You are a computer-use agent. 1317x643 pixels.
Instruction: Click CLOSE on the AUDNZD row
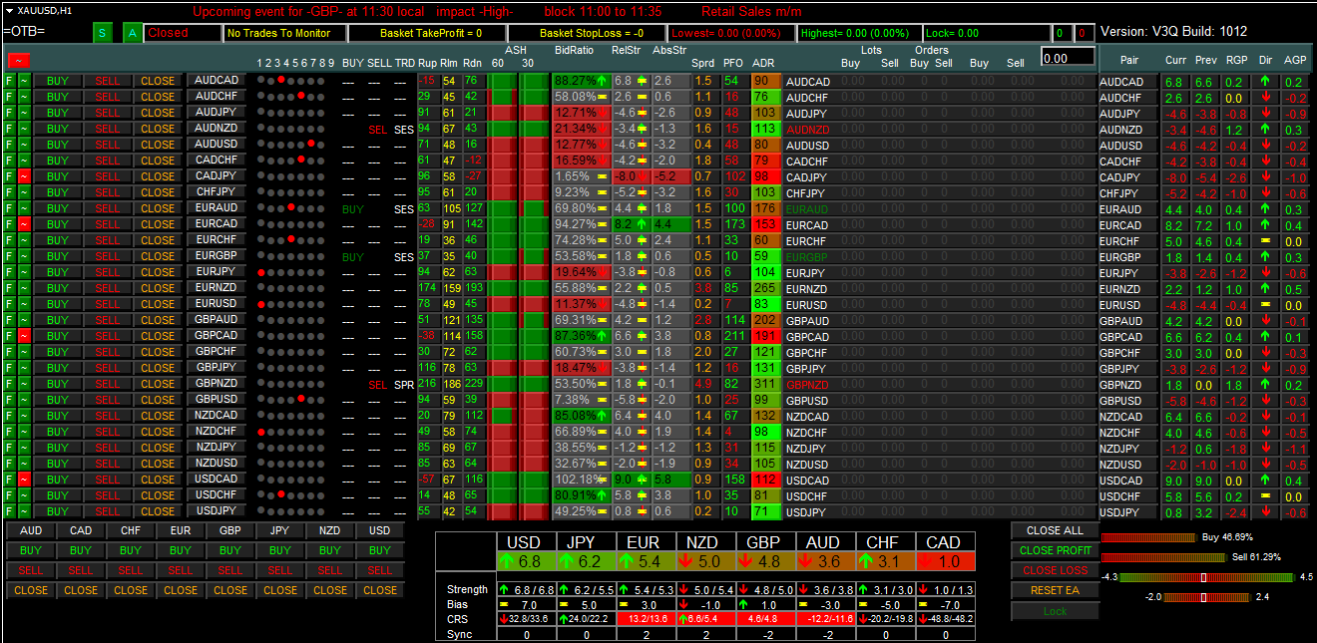[x=158, y=129]
